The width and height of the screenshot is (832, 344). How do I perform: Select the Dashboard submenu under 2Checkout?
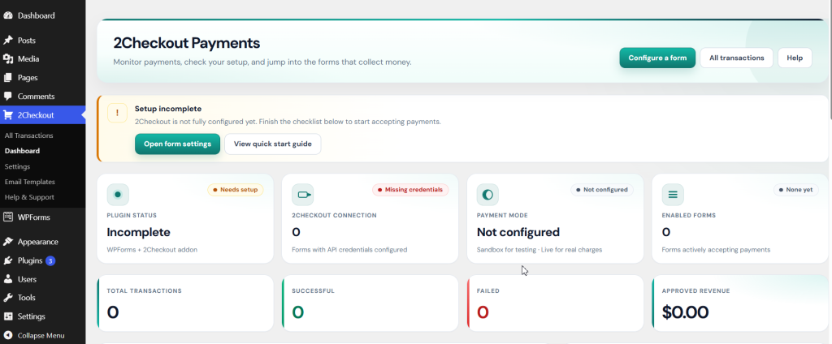(x=22, y=151)
